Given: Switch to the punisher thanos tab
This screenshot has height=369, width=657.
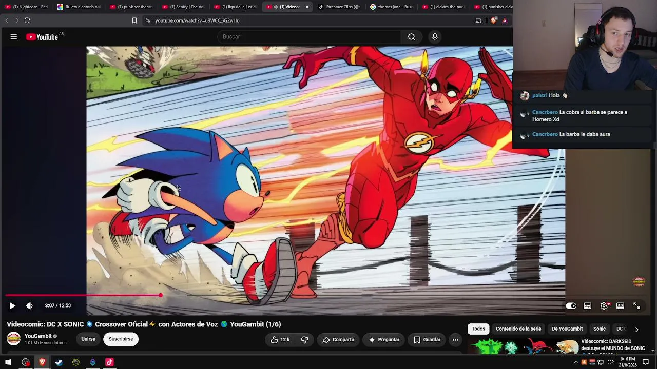Looking at the screenshot, I should tap(131, 7).
